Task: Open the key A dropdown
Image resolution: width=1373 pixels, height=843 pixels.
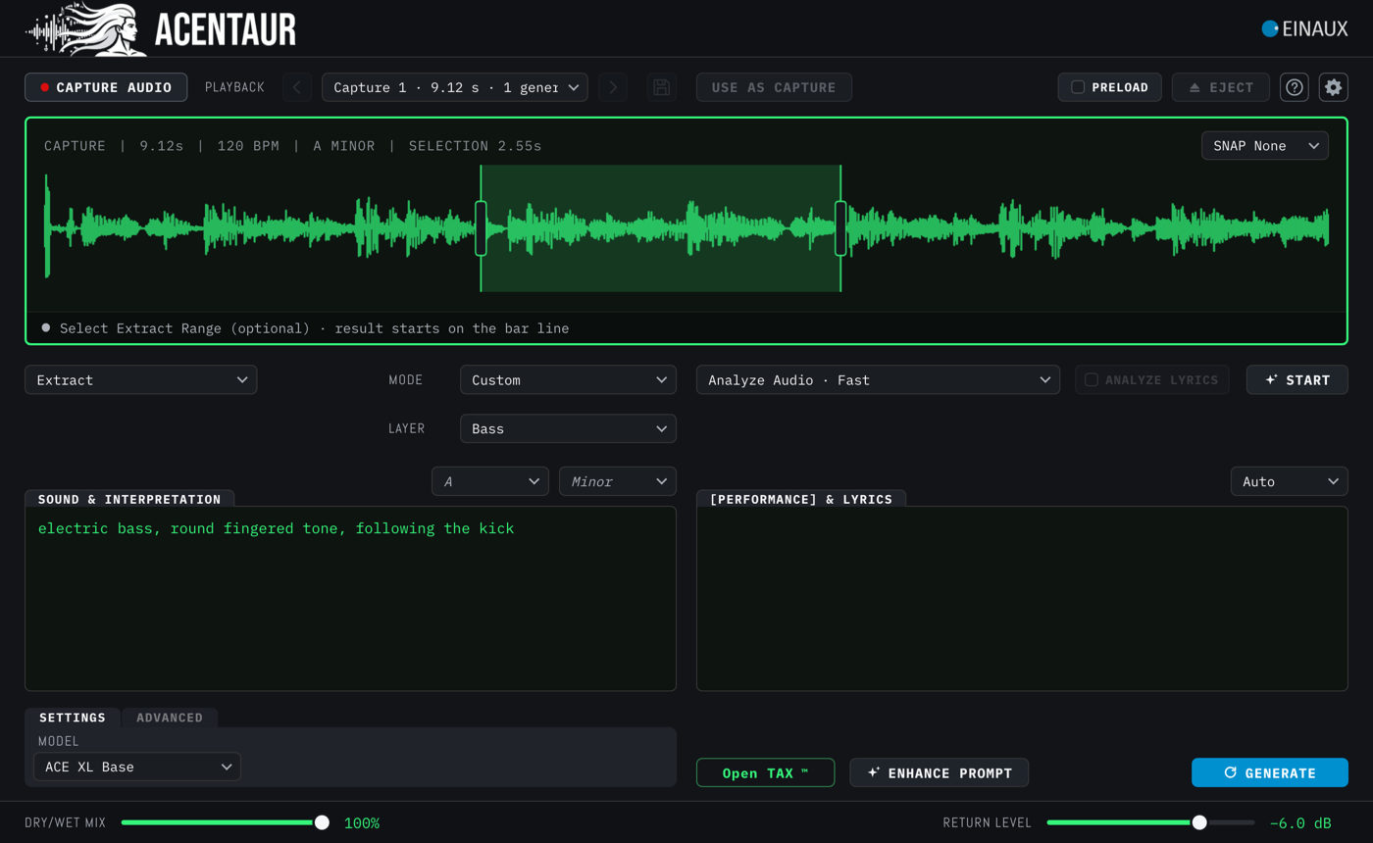Action: tap(490, 481)
